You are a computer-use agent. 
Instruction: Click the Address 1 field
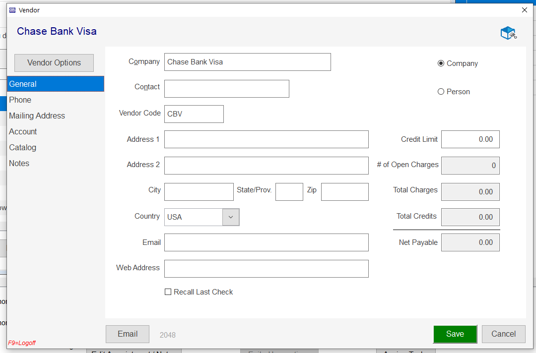pos(267,139)
